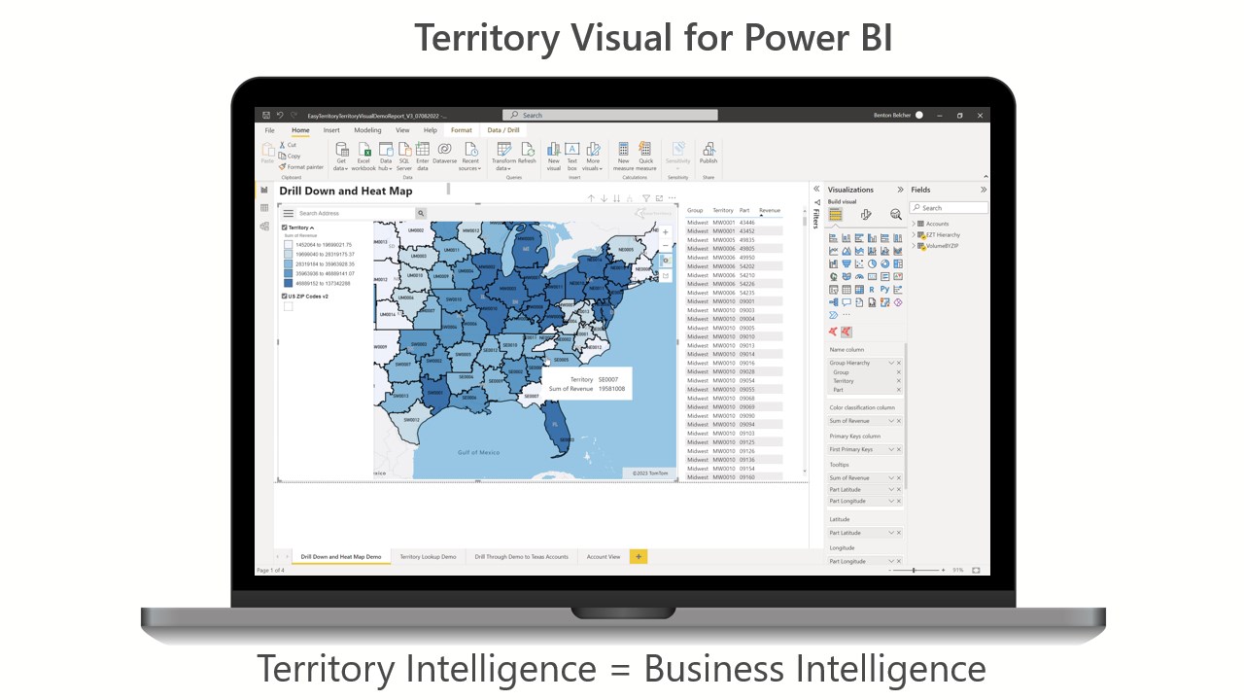Add a new report page
The image size is (1244, 700).
tap(639, 557)
